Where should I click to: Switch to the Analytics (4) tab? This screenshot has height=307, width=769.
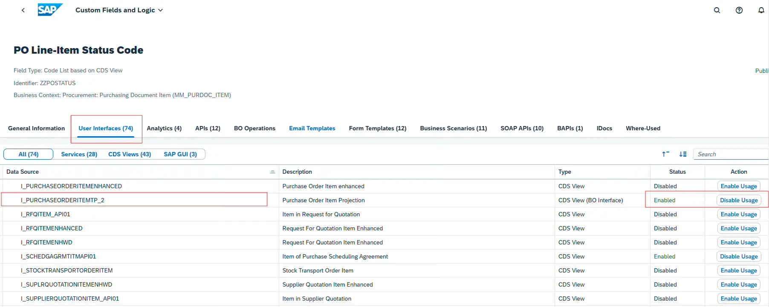click(164, 128)
